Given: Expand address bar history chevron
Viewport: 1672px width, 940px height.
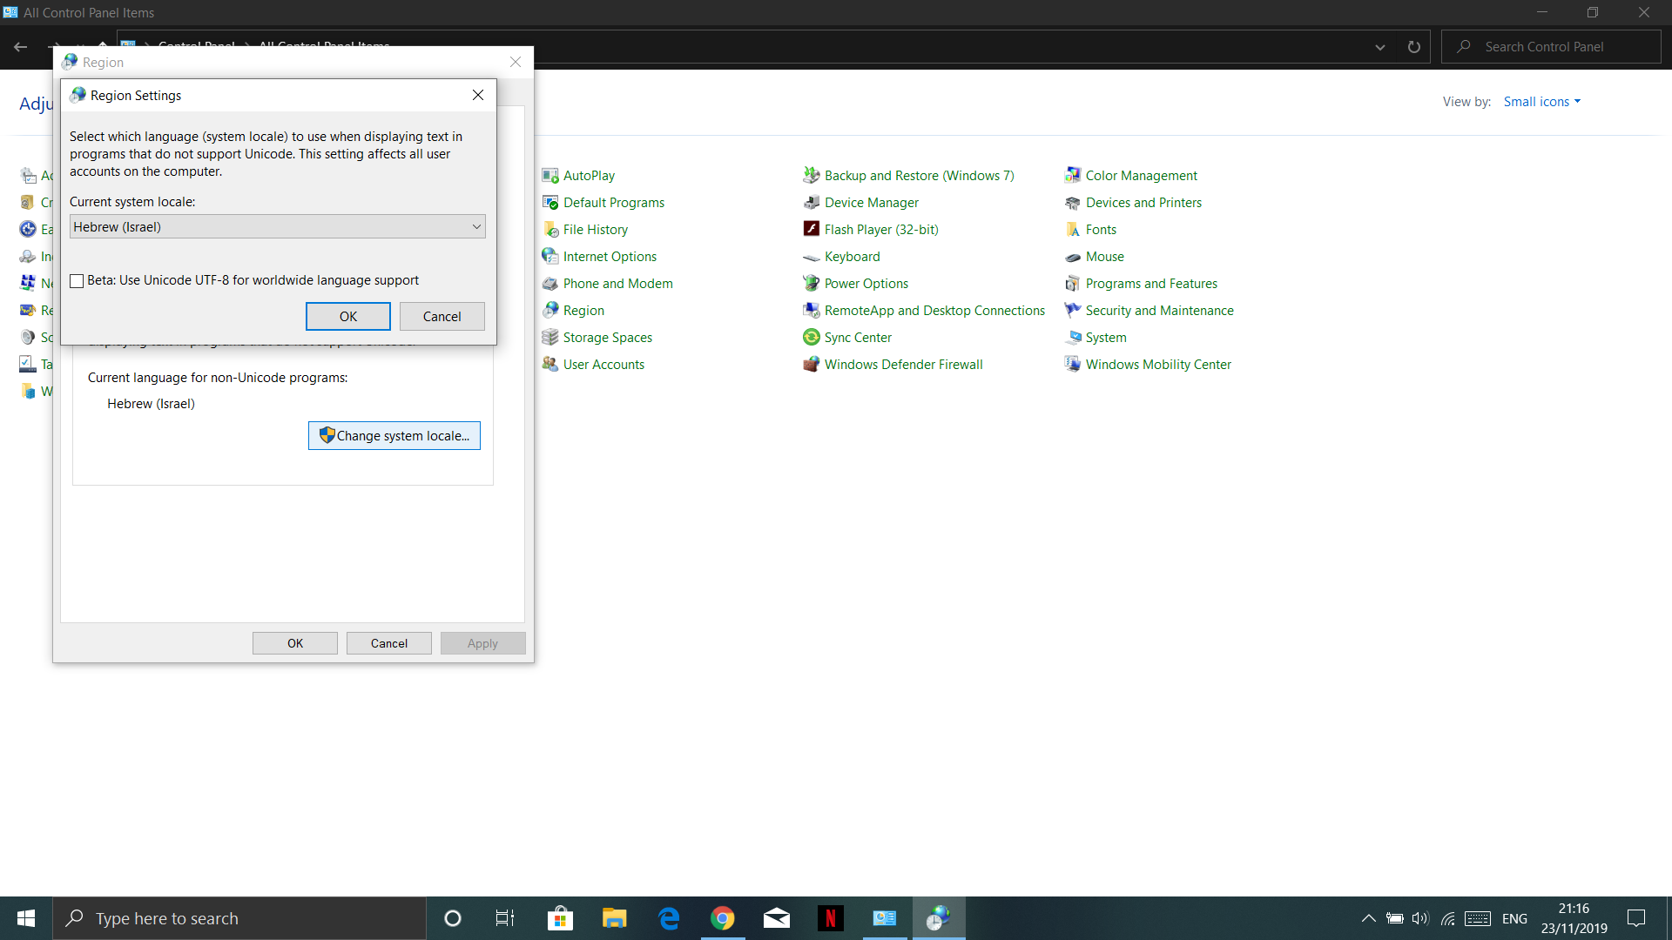Looking at the screenshot, I should pos(1380,47).
